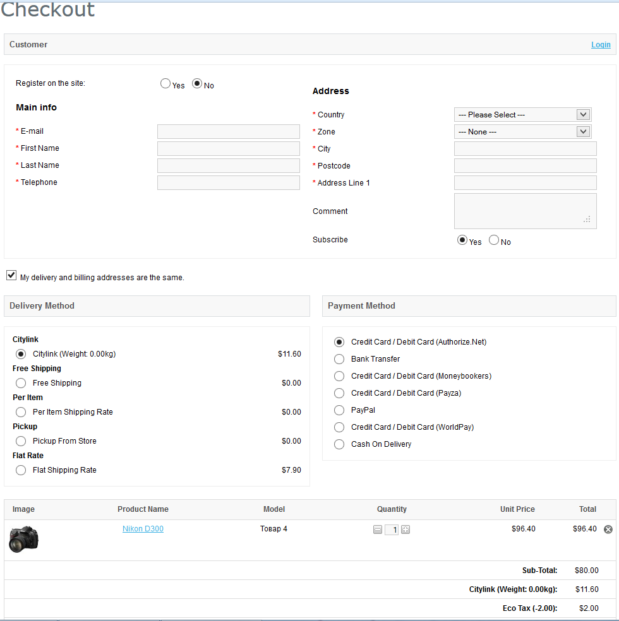The width and height of the screenshot is (619, 621).
Task: Click the Delivery Method section header
Action: coord(157,305)
